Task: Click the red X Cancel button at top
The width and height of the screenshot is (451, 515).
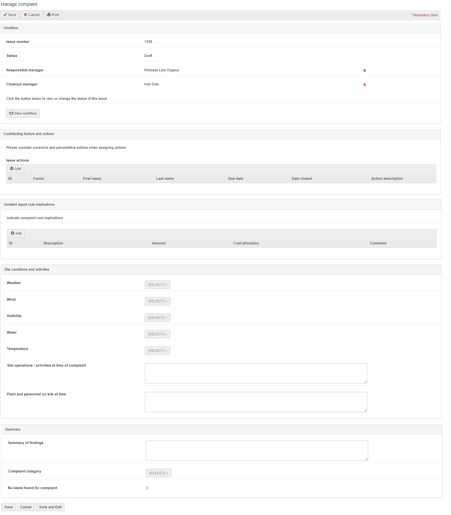Action: (32, 15)
